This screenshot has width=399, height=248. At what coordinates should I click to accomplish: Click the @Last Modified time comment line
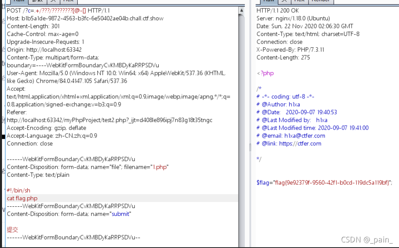(312, 128)
